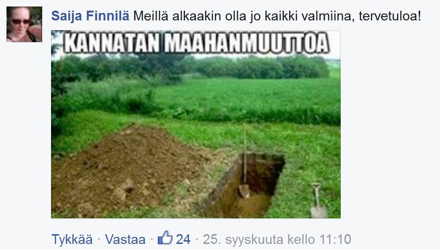Click the word valmiina in the comment
Screen dimensions: 440x249
coord(326,16)
